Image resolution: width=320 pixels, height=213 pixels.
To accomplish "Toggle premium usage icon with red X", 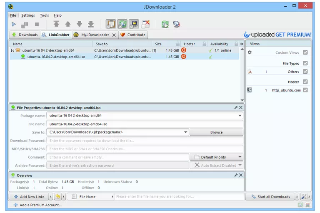I will 146,24.
